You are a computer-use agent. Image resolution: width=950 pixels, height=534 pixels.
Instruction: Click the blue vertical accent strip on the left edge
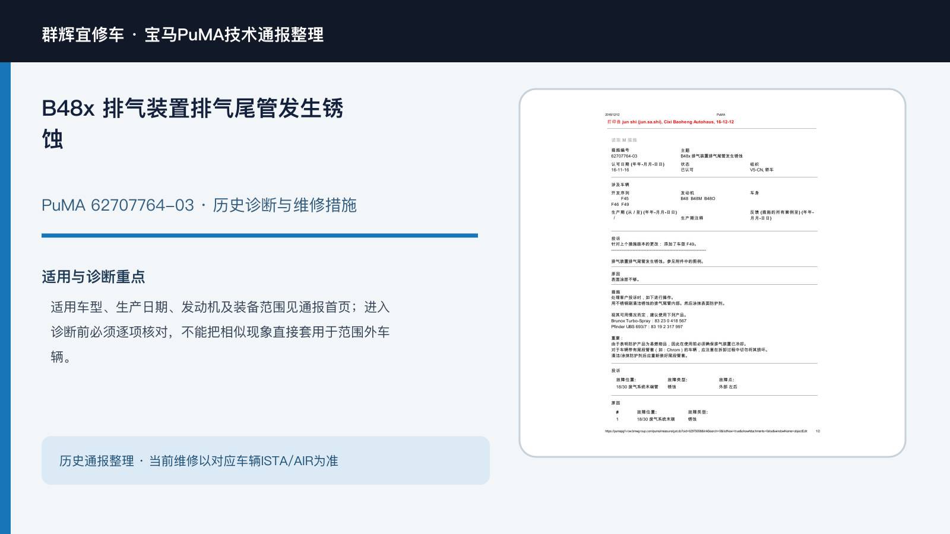[x=5, y=298]
